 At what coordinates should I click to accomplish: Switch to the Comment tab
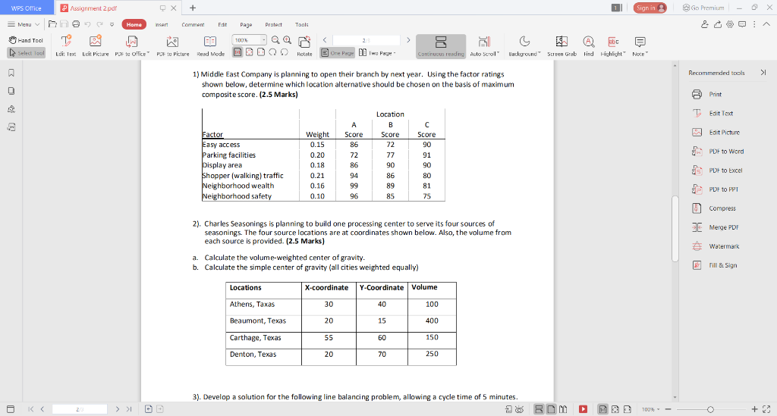(x=193, y=24)
